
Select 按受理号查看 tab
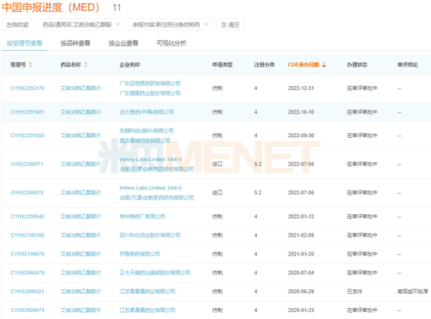(x=24, y=43)
